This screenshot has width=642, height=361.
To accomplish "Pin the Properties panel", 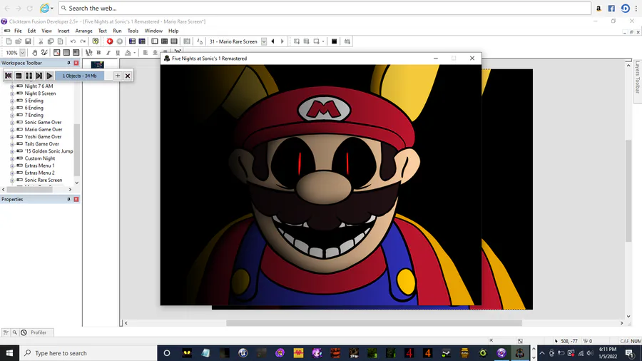I will pyautogui.click(x=68, y=199).
